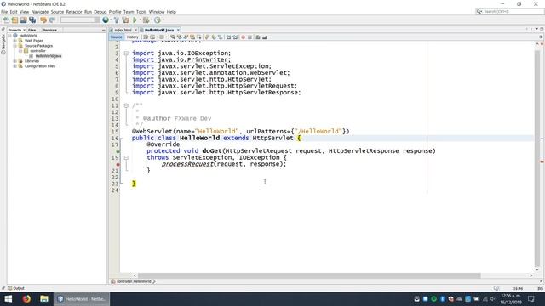Click the Build Project hammer icon
Viewport: 545px width, 306px height.
pos(117,20)
